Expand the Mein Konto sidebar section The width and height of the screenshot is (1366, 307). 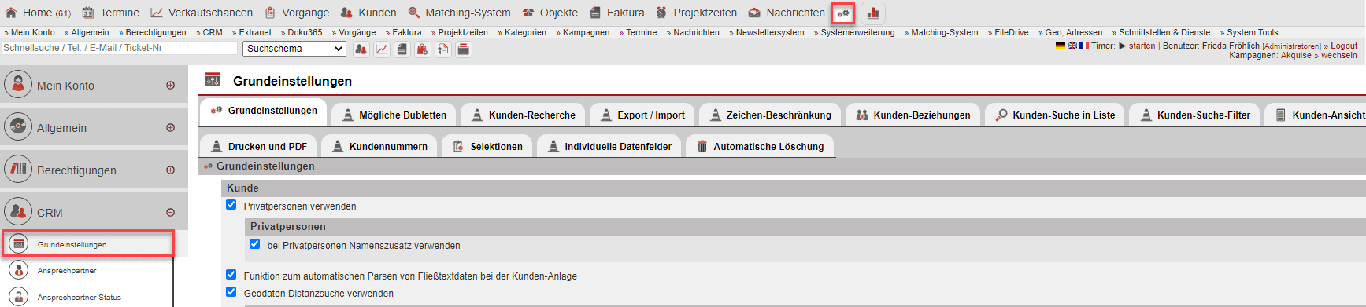tap(170, 86)
